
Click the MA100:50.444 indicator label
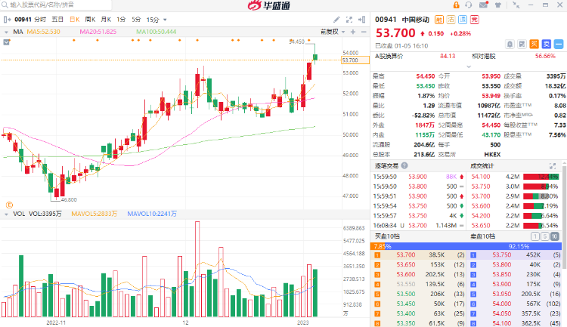pyautogui.click(x=156, y=32)
